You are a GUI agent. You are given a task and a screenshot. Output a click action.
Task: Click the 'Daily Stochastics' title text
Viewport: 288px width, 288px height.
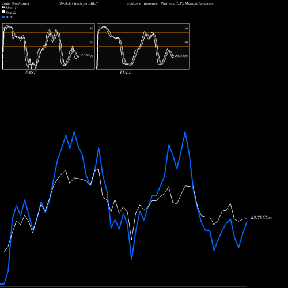coord(16,3)
